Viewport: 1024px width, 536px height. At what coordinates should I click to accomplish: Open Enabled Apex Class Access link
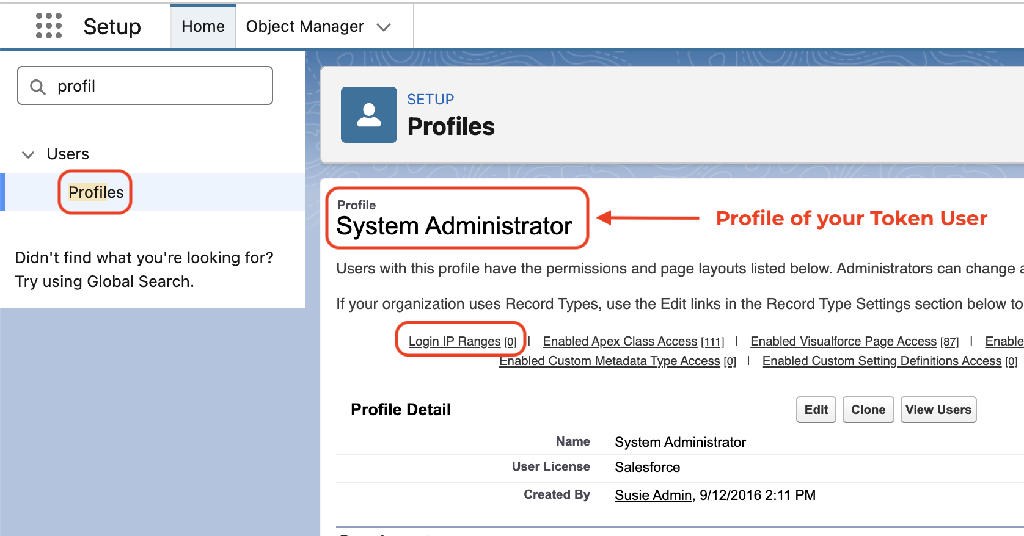click(x=634, y=341)
